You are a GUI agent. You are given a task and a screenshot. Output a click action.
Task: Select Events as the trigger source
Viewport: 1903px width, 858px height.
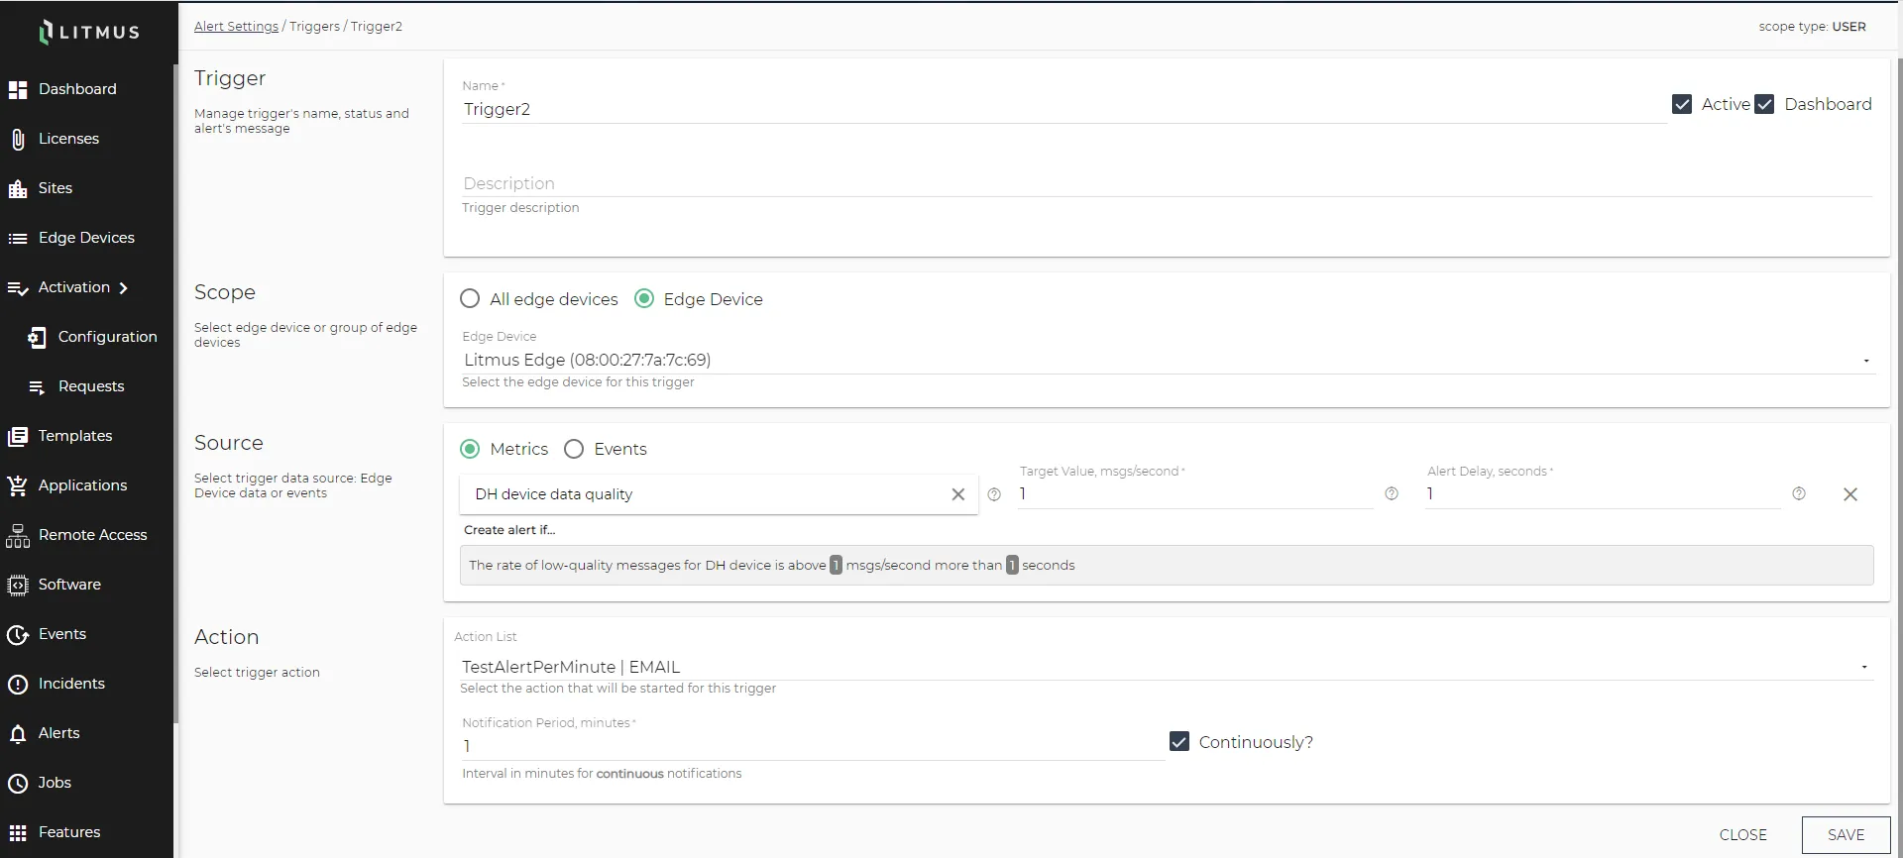tap(574, 449)
